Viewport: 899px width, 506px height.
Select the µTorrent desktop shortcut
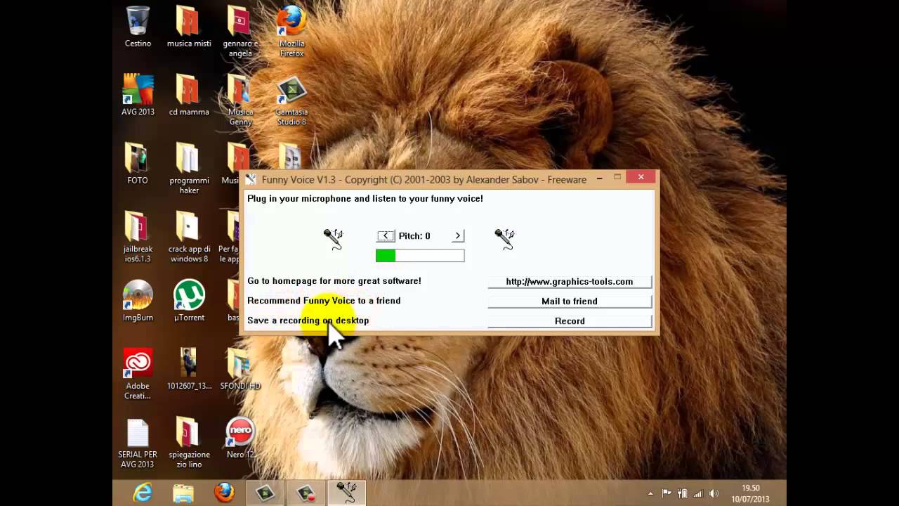point(189,300)
